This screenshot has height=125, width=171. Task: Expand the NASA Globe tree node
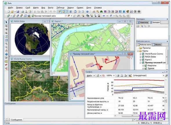click(x=141, y=57)
